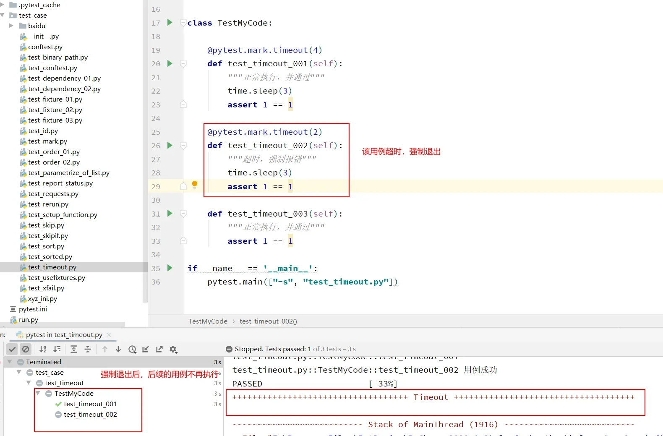Viewport: 663px width, 436px height.
Task: Select test_timeout.py in project tree
Action: (52, 267)
